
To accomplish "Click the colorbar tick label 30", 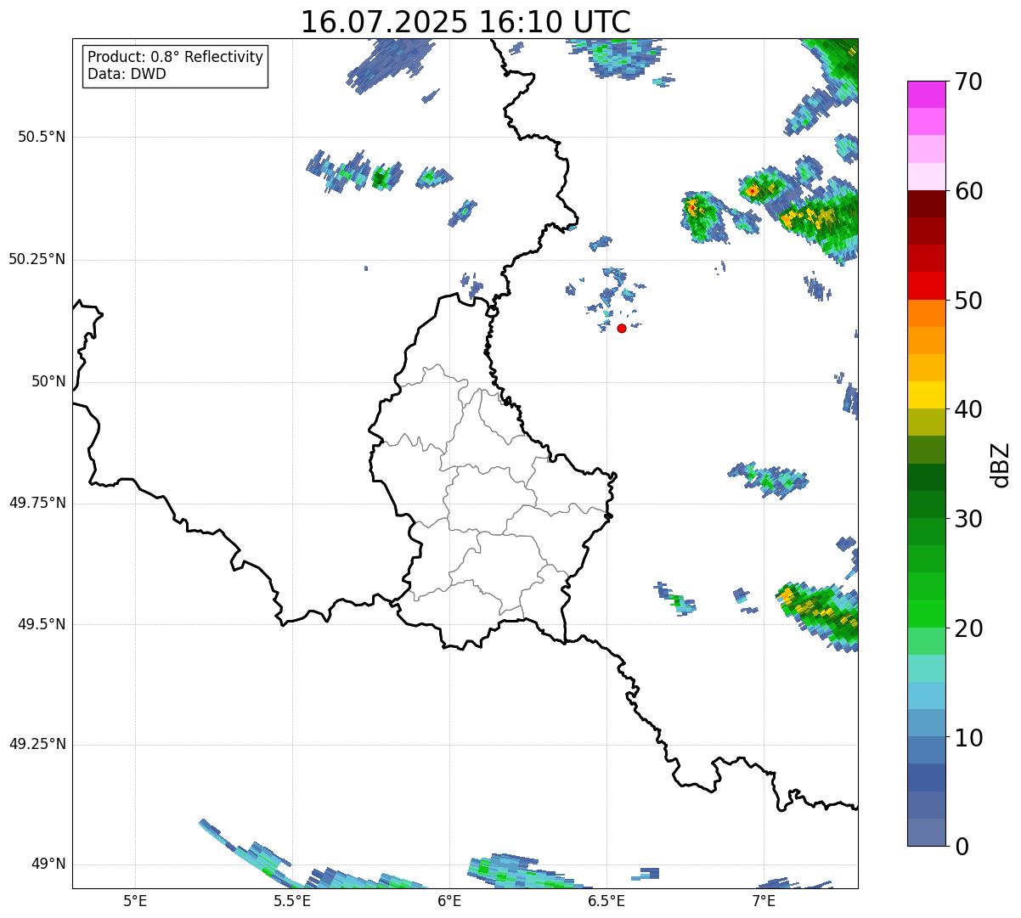I will coord(968,519).
